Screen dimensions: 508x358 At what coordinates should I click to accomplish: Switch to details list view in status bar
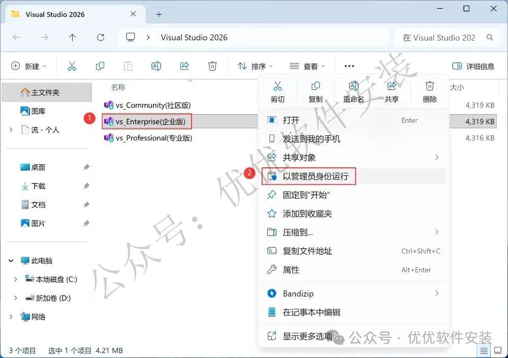(x=484, y=350)
